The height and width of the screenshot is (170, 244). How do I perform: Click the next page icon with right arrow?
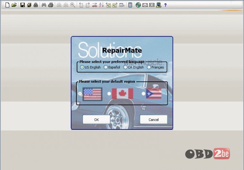coord(88,5)
